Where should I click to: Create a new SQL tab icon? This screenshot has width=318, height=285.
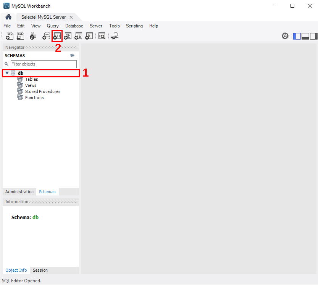(x=10, y=36)
